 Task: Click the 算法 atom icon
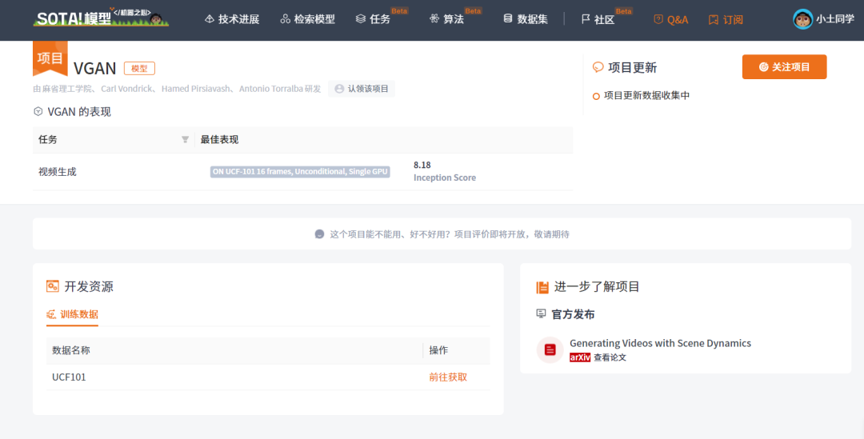coord(434,19)
